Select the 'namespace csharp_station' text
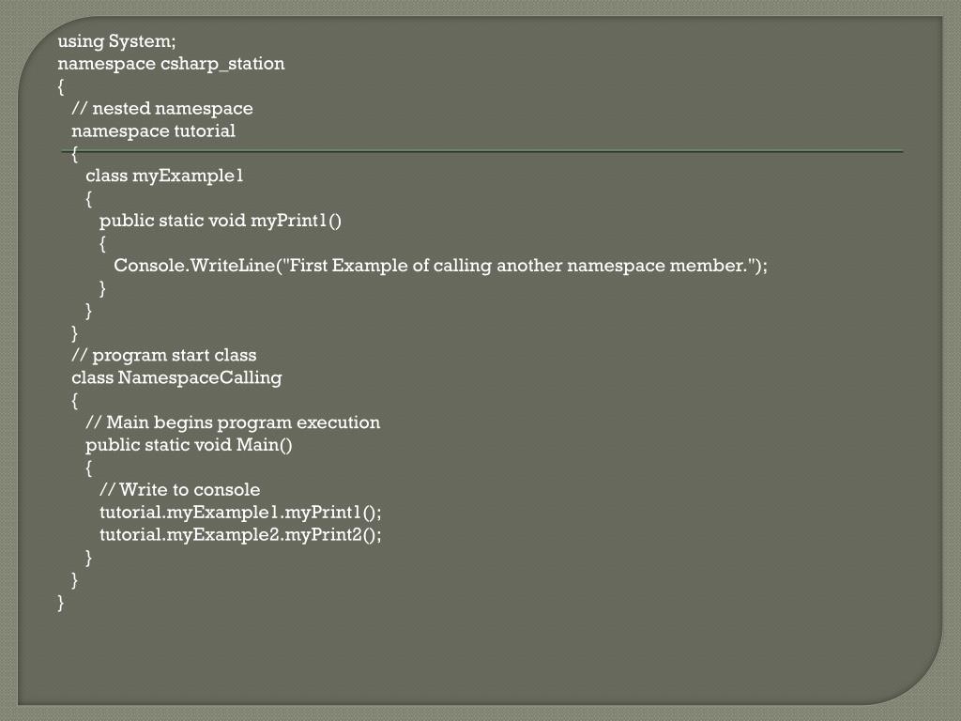 (171, 65)
